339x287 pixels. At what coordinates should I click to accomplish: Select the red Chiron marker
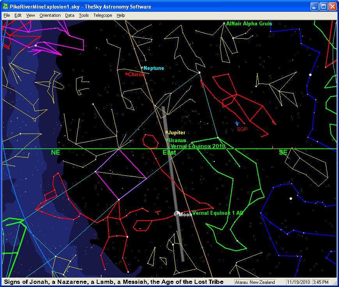tap(126, 74)
